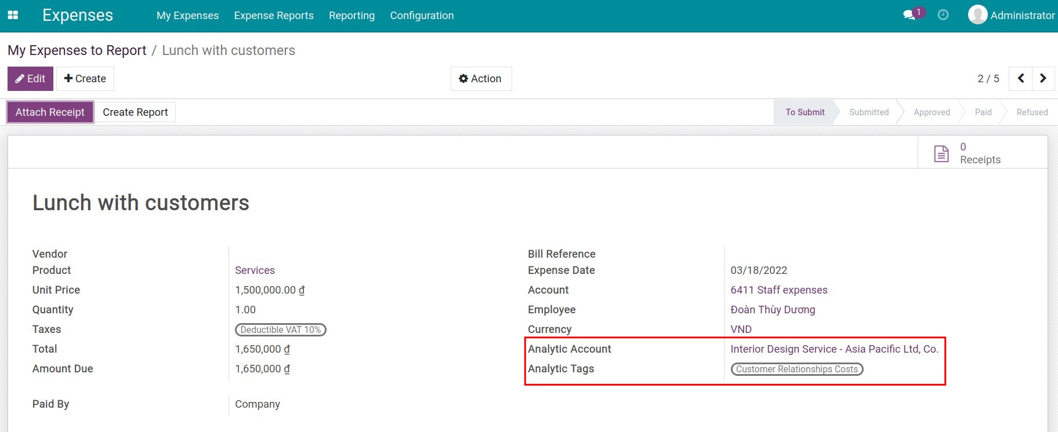The image size is (1058, 432).
Task: Open the Configuration menu
Action: click(422, 16)
